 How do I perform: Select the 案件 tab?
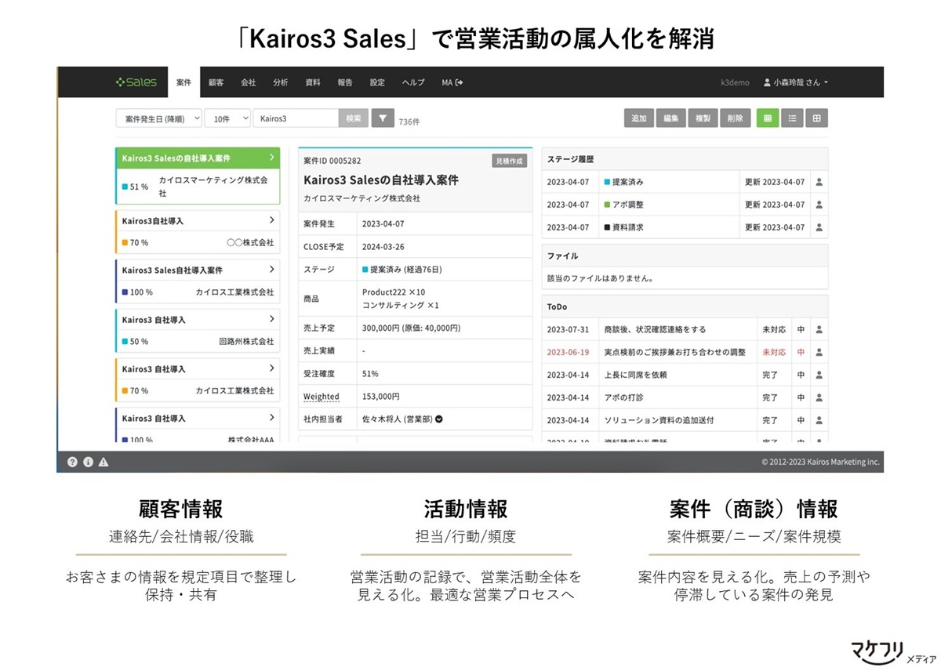tap(183, 82)
